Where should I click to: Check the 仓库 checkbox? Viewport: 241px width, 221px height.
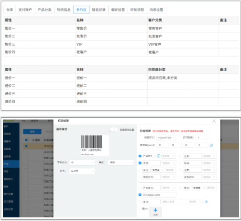click(x=181, y=170)
